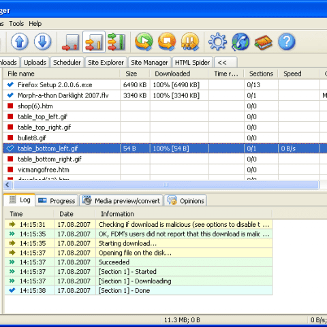Select the Log tab
The height and width of the screenshot is (327, 327).
[x=20, y=200]
